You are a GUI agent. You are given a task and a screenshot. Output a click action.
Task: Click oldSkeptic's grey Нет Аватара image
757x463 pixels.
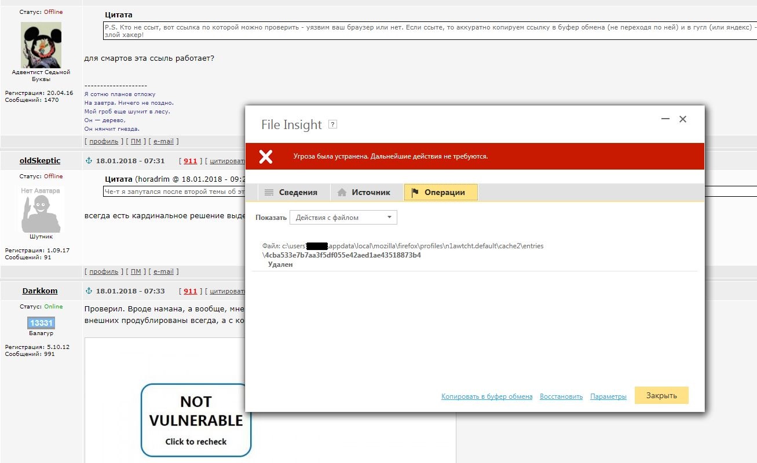[41, 209]
